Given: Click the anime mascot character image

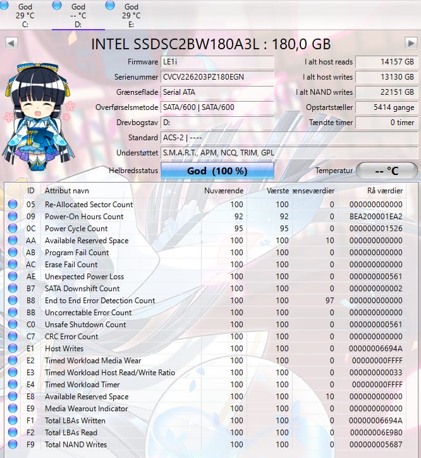Looking at the screenshot, I should click(x=39, y=117).
